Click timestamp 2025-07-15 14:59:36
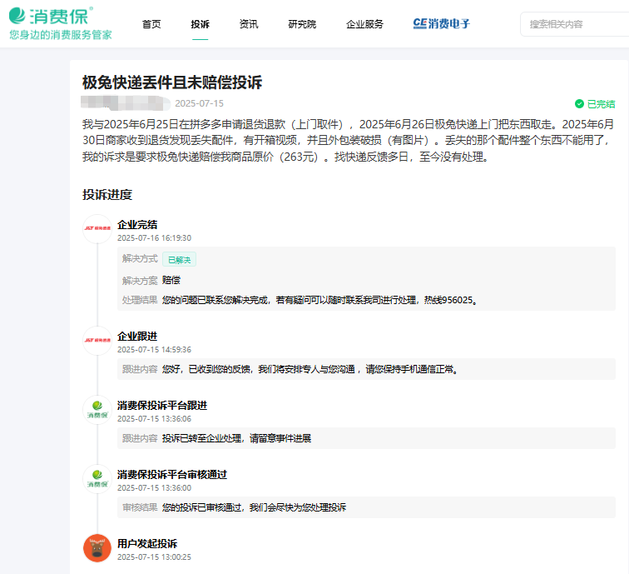 click(x=155, y=349)
